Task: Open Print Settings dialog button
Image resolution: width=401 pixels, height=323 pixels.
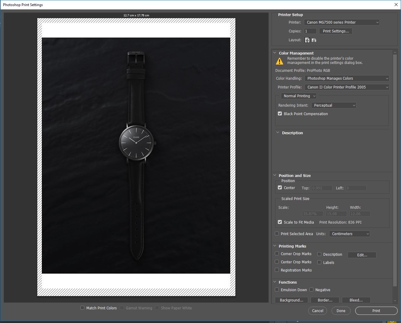Action: (x=335, y=31)
